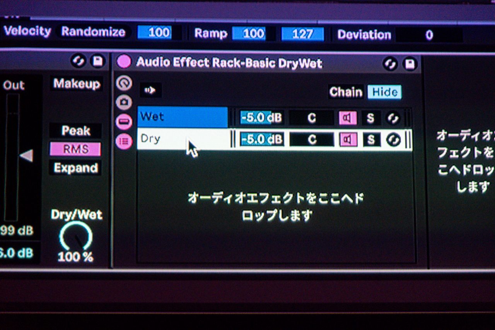The height and width of the screenshot is (330, 495).
Task: Solo the Dry chain
Action: point(371,139)
